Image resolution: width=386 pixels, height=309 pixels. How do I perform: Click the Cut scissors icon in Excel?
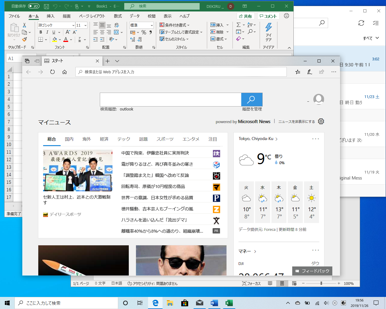tap(24, 25)
